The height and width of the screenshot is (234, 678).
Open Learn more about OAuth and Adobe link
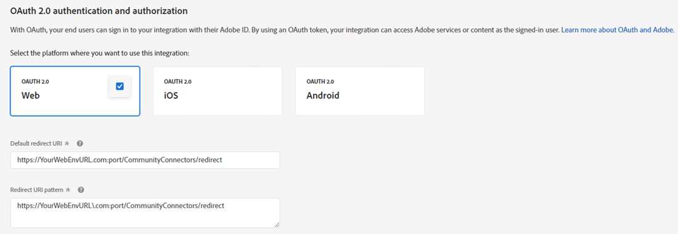coord(618,30)
